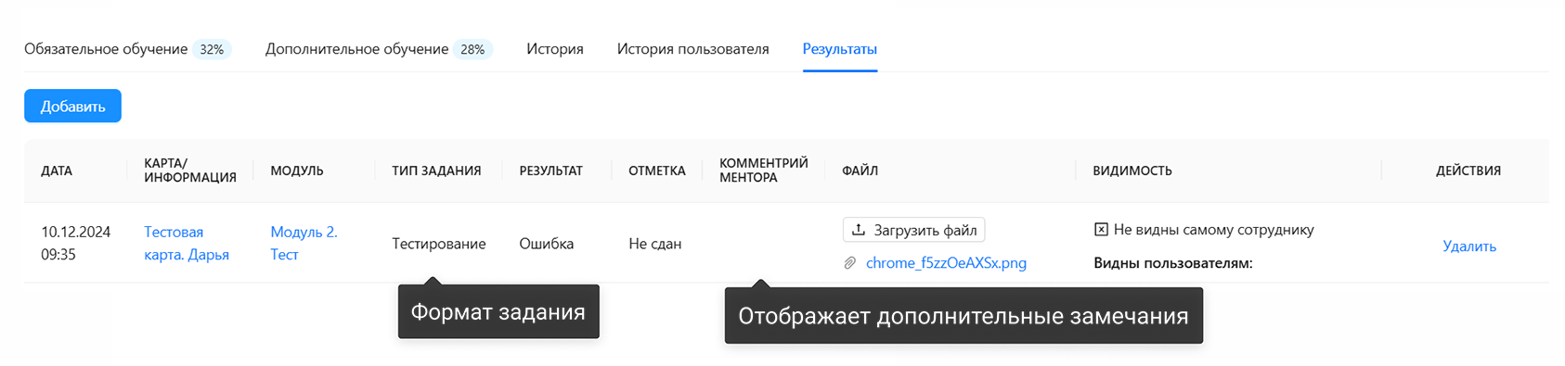
Task: Switch to the История tab
Action: 555,49
